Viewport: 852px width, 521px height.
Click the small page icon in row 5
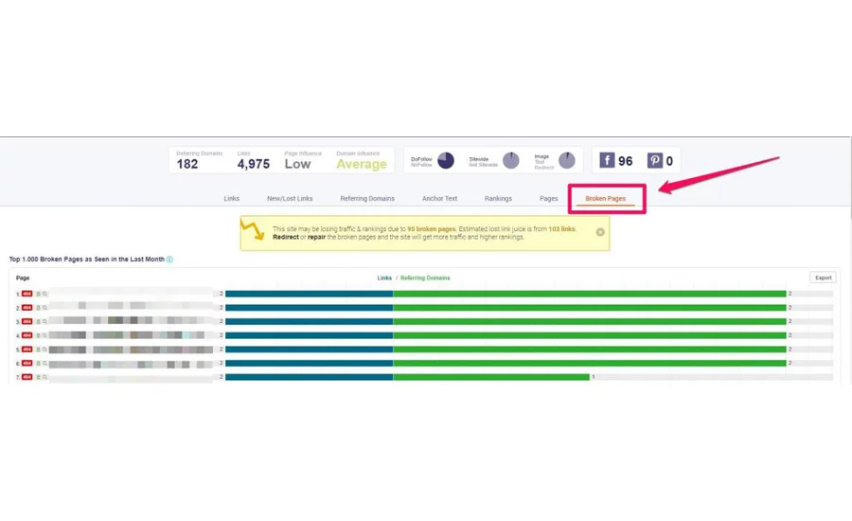click(38, 350)
